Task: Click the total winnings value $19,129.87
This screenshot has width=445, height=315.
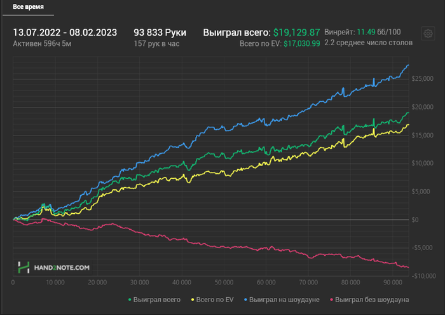Action: 297,32
